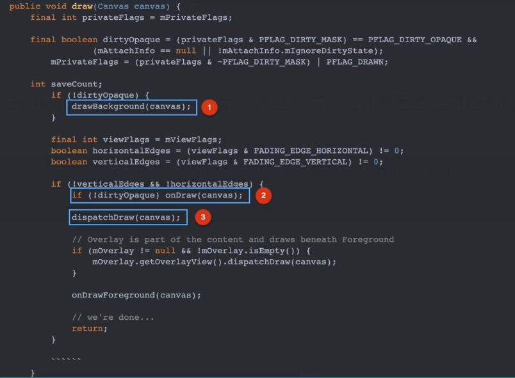Click the 'FADING_EDGE_HORIZONTAL' constant
515x378 pixels.
pyautogui.click(x=311, y=151)
